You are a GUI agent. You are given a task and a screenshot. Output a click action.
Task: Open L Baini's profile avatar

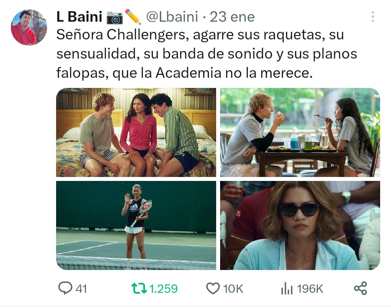click(x=29, y=28)
